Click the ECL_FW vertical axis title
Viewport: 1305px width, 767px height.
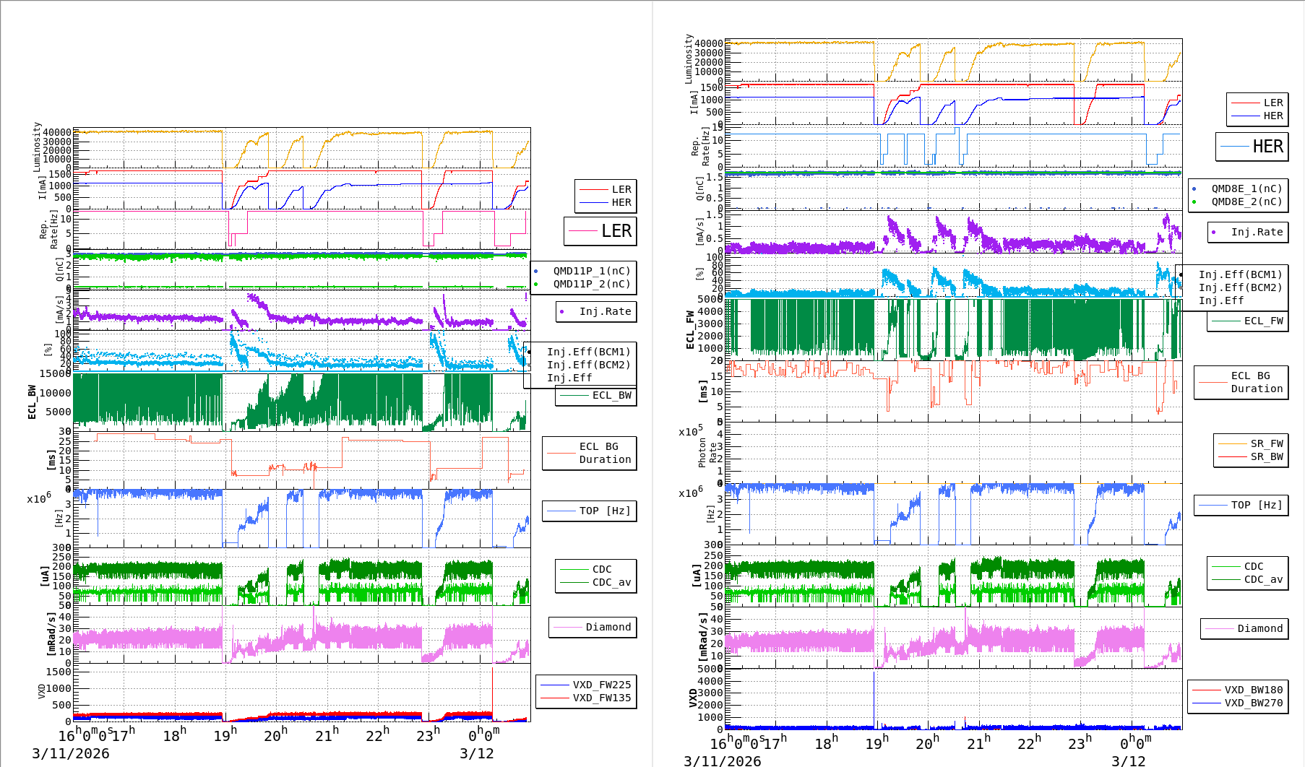690,330
